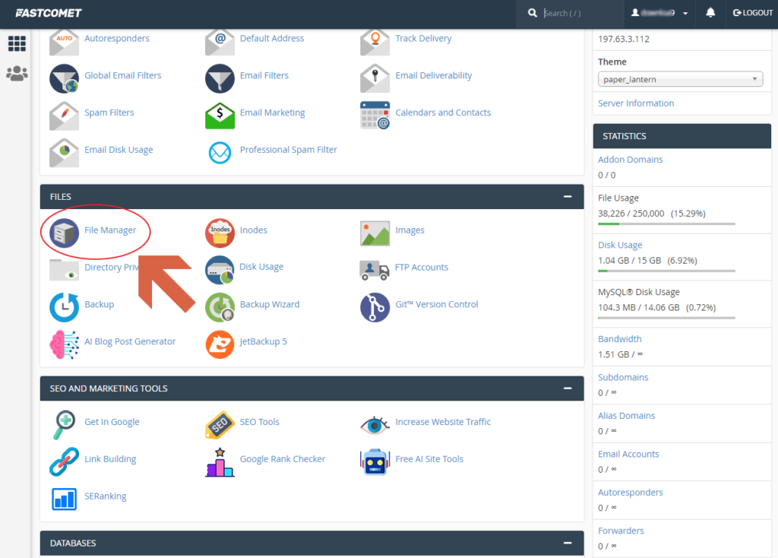The image size is (778, 558).
Task: Collapse the SEO and Marketing Tools section
Action: (568, 388)
